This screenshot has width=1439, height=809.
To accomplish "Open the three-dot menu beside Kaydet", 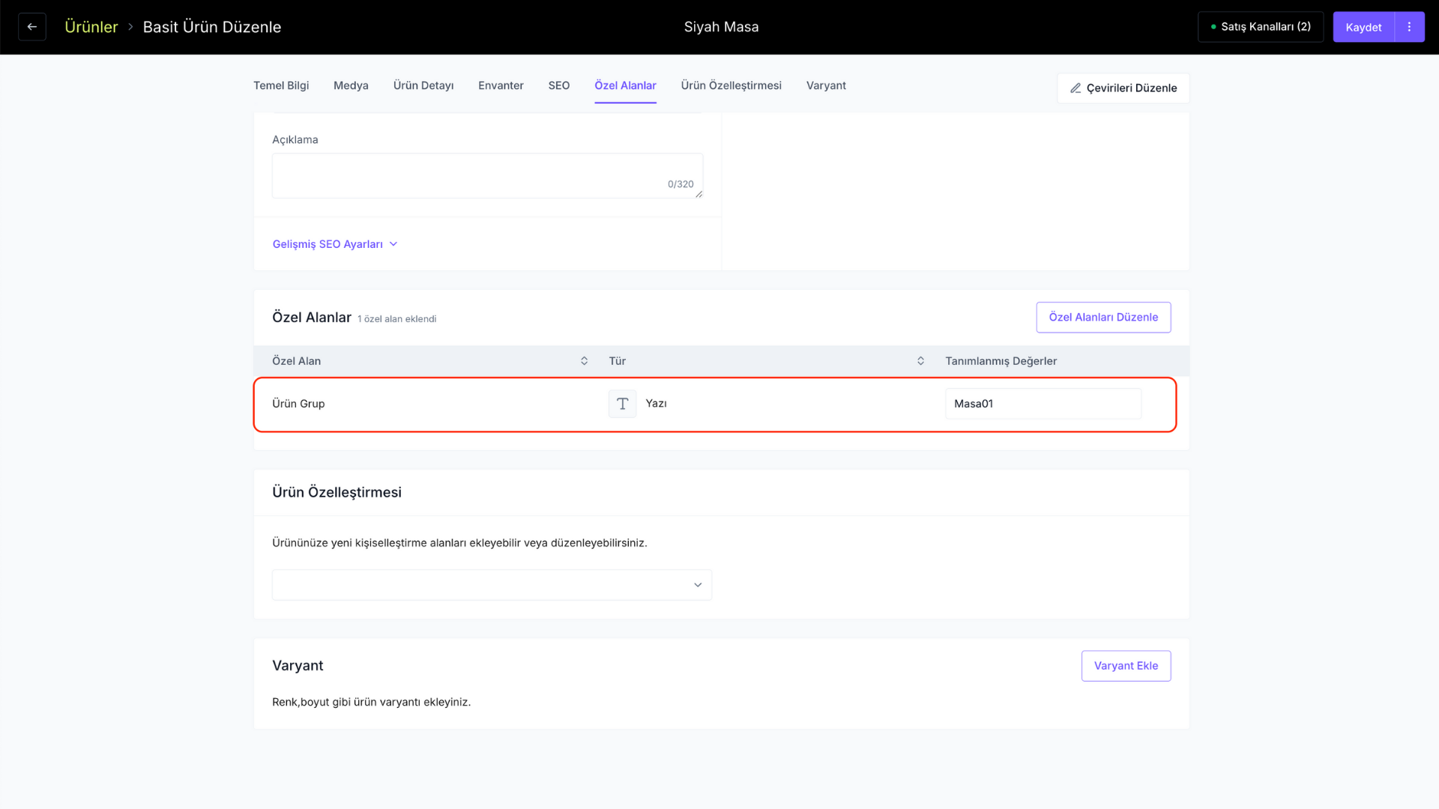I will 1409,27.
